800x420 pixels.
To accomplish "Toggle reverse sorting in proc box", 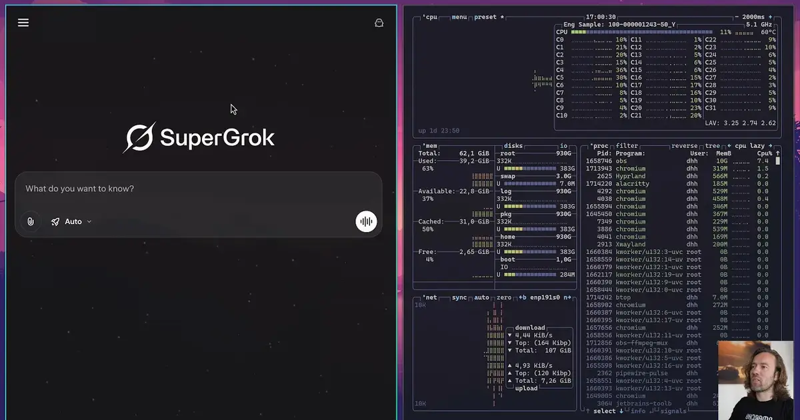I will point(685,145).
